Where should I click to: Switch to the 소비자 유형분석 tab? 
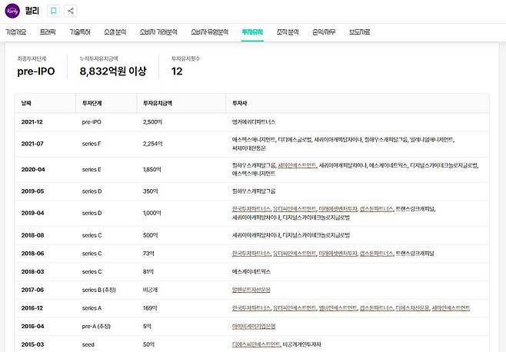point(209,32)
